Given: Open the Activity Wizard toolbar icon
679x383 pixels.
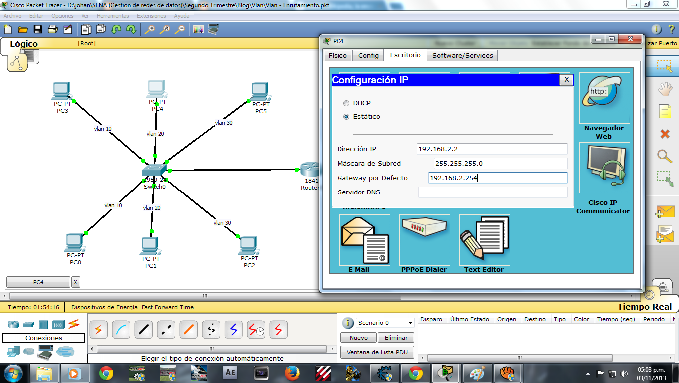Looking at the screenshot, I should click(x=68, y=29).
